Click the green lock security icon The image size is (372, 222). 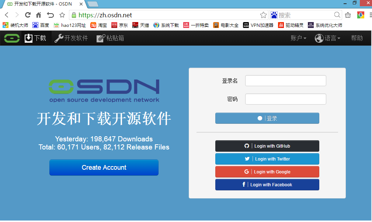74,15
